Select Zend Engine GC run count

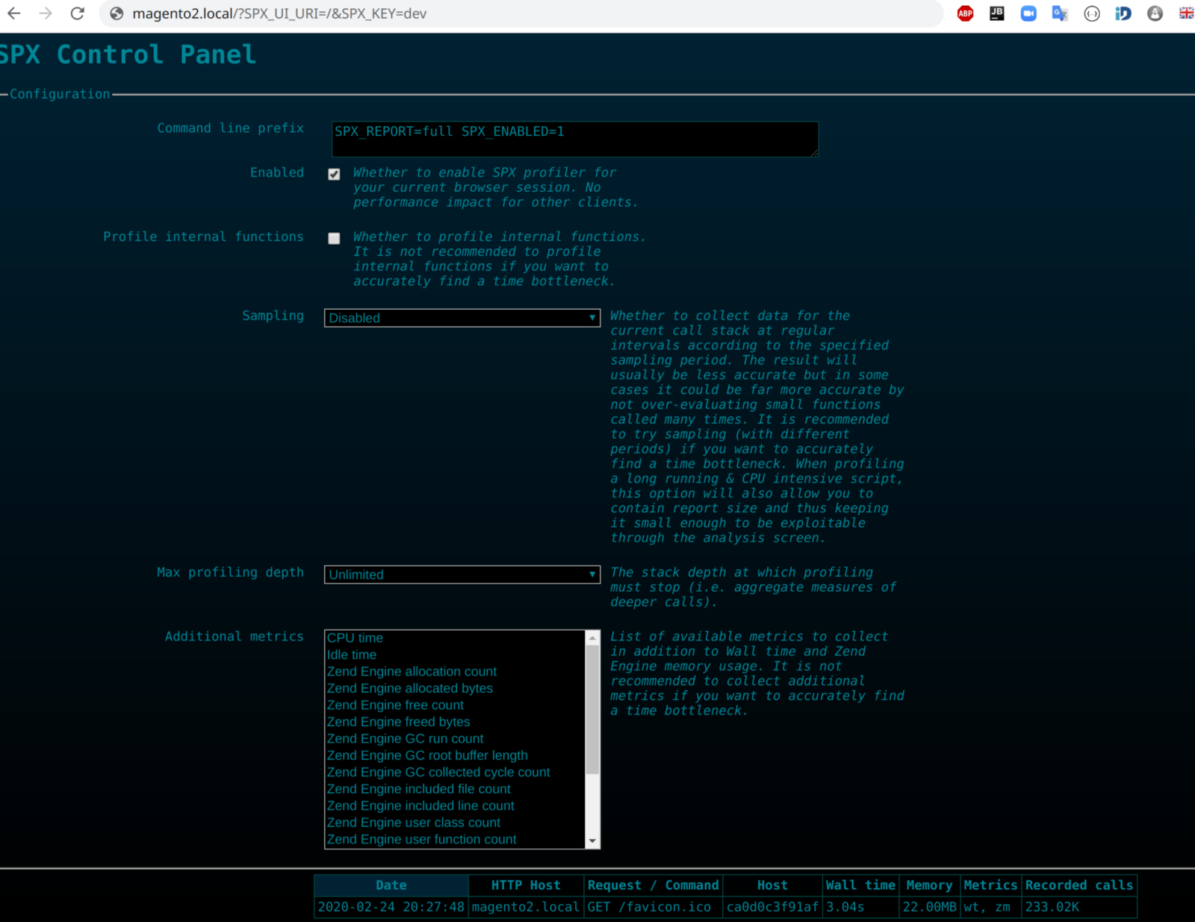pos(455,738)
